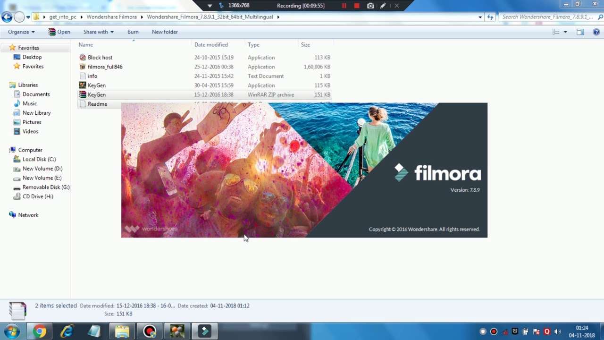The width and height of the screenshot is (604, 340).
Task: Launch Internet Explorer from taskbar
Action: click(x=67, y=331)
